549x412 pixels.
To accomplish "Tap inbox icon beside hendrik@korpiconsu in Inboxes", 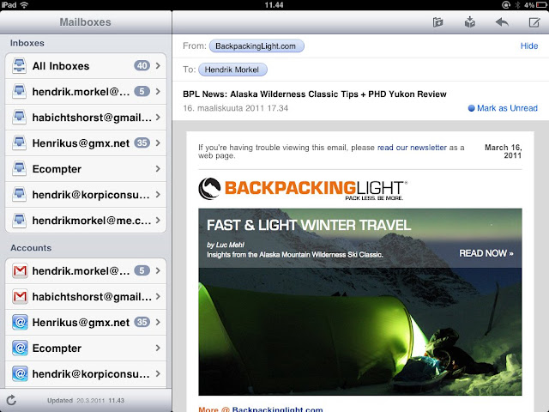I will point(19,195).
